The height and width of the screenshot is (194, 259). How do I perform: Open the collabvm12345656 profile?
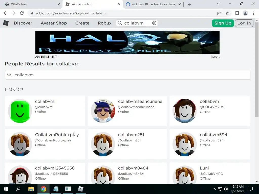tap(55, 168)
